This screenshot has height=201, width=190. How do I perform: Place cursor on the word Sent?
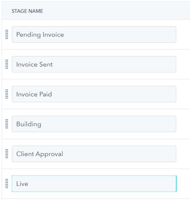pyautogui.click(x=46, y=64)
